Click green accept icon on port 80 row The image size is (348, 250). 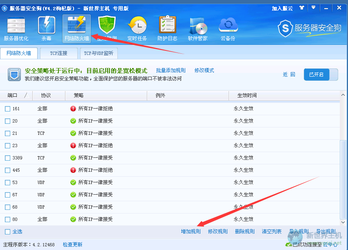[73, 219]
